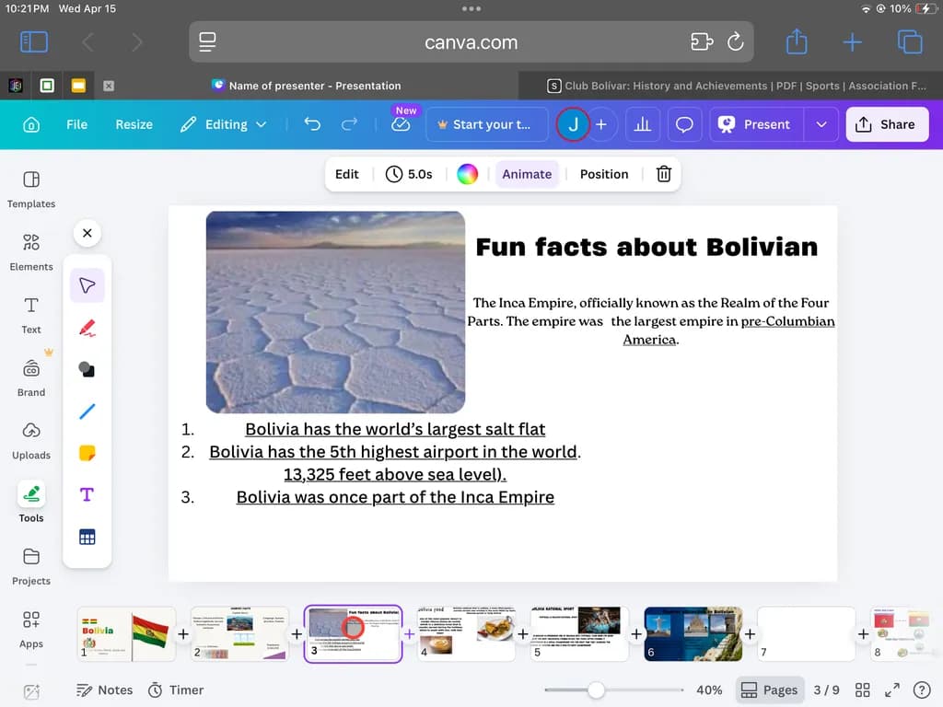Screen dimensions: 943x707
Task: Select page 1 thumbnail with Bolivia flag
Action: point(127,634)
